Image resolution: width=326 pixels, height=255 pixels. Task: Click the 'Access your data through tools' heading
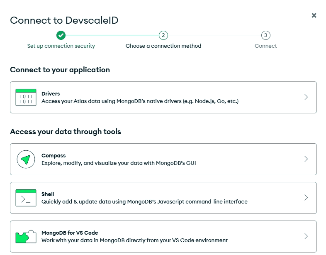(65, 132)
